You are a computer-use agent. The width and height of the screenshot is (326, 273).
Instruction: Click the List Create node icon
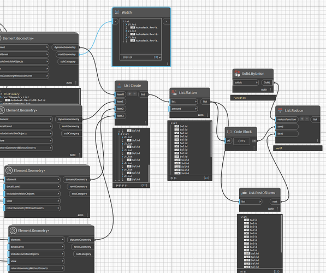point(120,86)
